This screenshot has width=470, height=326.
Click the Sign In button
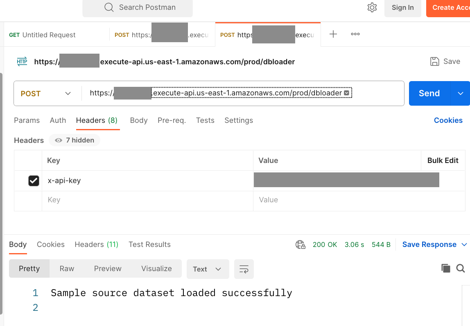pyautogui.click(x=402, y=8)
